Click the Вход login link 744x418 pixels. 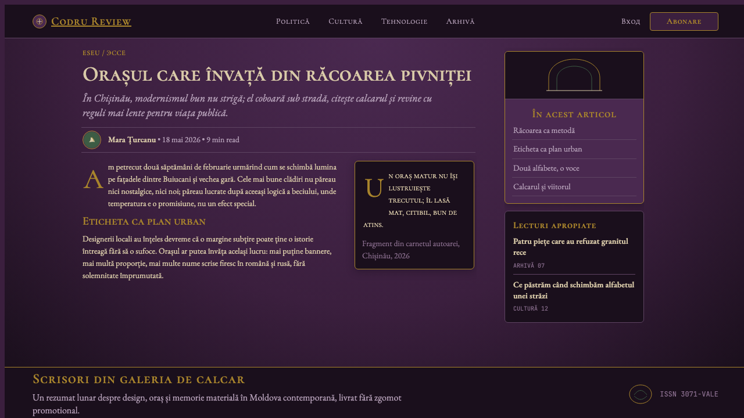(x=631, y=21)
